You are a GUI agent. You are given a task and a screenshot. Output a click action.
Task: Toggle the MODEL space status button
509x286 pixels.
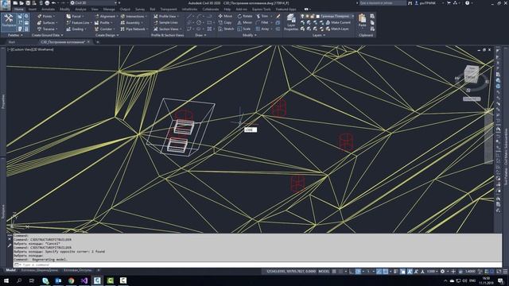point(324,272)
